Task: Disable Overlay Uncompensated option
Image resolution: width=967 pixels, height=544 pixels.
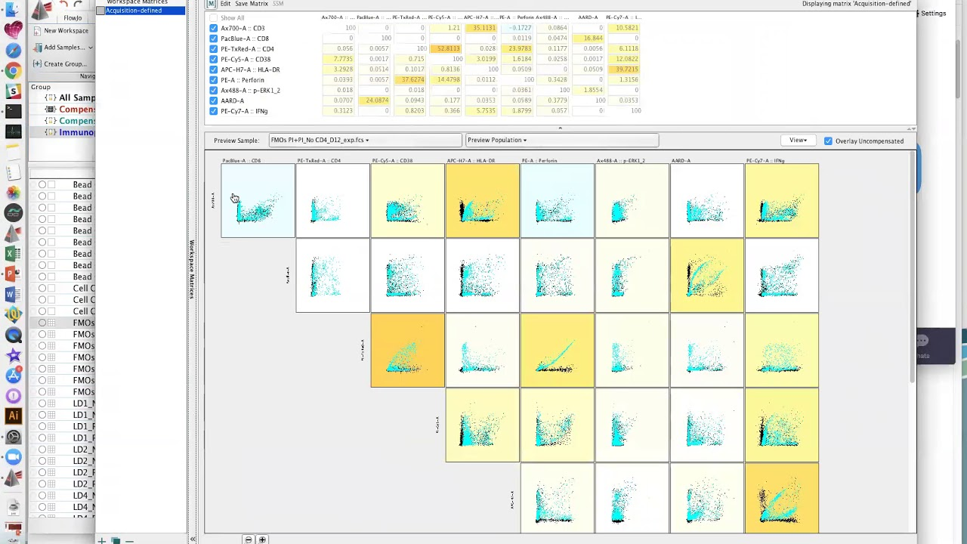Action: [x=828, y=141]
